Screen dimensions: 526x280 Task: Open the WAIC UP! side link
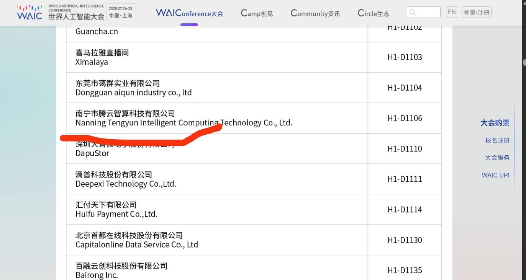[496, 175]
